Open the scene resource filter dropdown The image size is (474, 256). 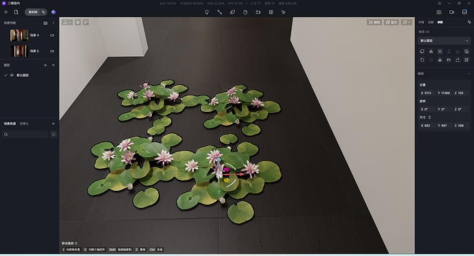(53, 124)
